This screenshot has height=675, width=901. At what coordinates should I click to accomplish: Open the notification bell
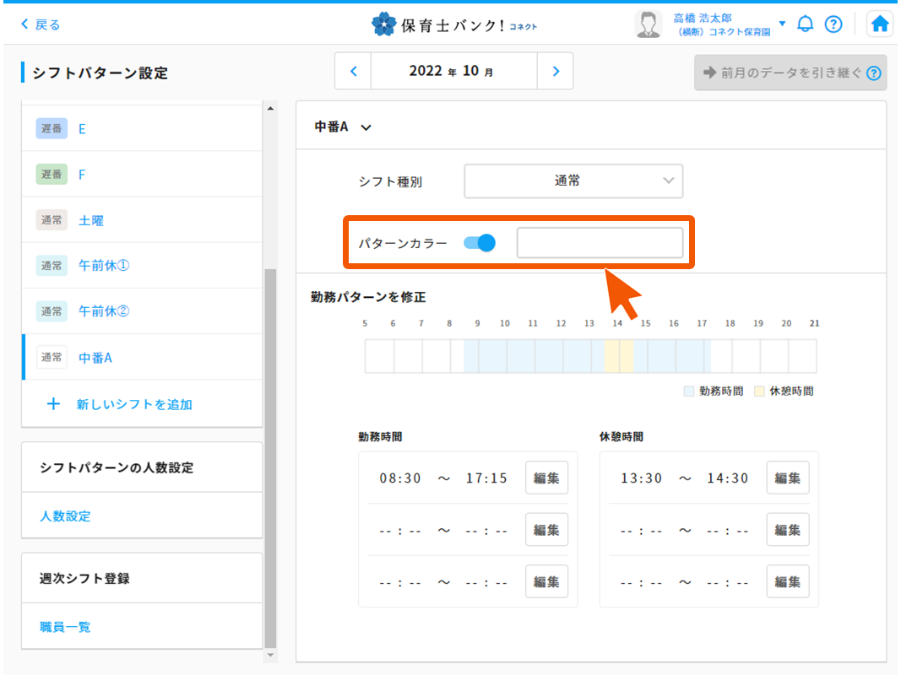[806, 24]
